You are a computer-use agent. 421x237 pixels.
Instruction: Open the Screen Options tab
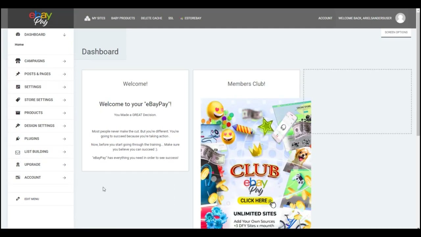click(x=396, y=32)
